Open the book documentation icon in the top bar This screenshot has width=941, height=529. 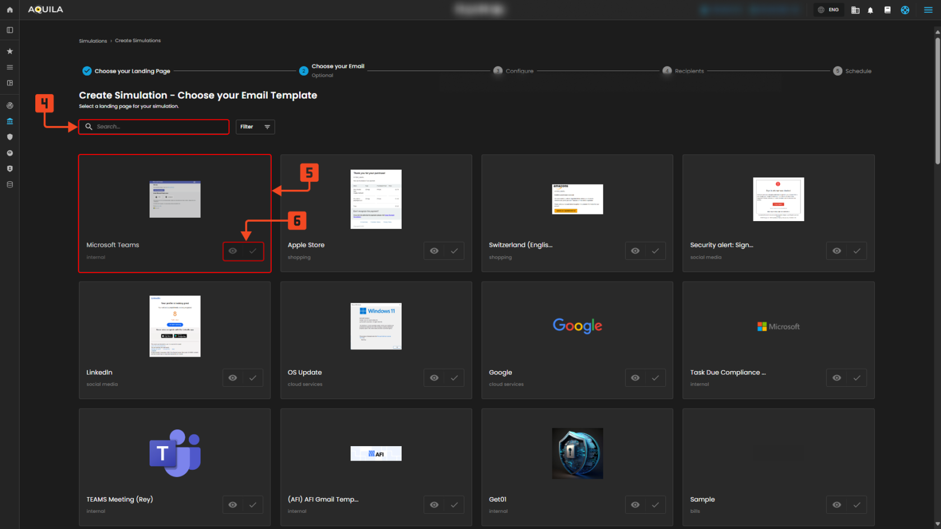coord(887,10)
